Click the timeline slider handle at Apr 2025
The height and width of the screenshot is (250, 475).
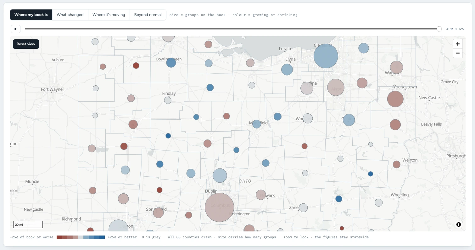pos(439,29)
